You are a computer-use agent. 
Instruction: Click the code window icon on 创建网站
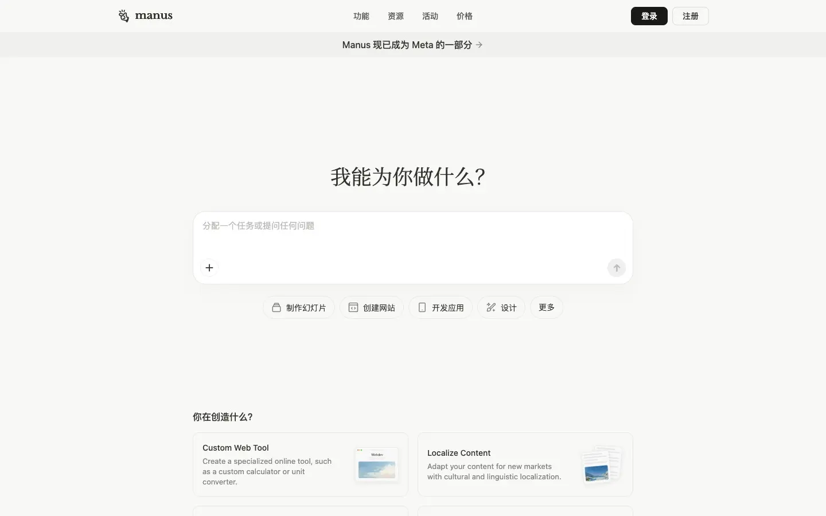point(353,307)
